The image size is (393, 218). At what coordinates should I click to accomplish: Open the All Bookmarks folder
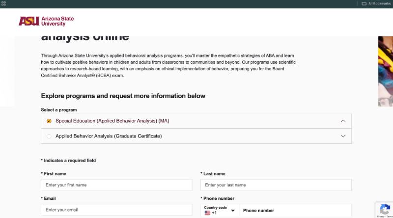point(376,3)
